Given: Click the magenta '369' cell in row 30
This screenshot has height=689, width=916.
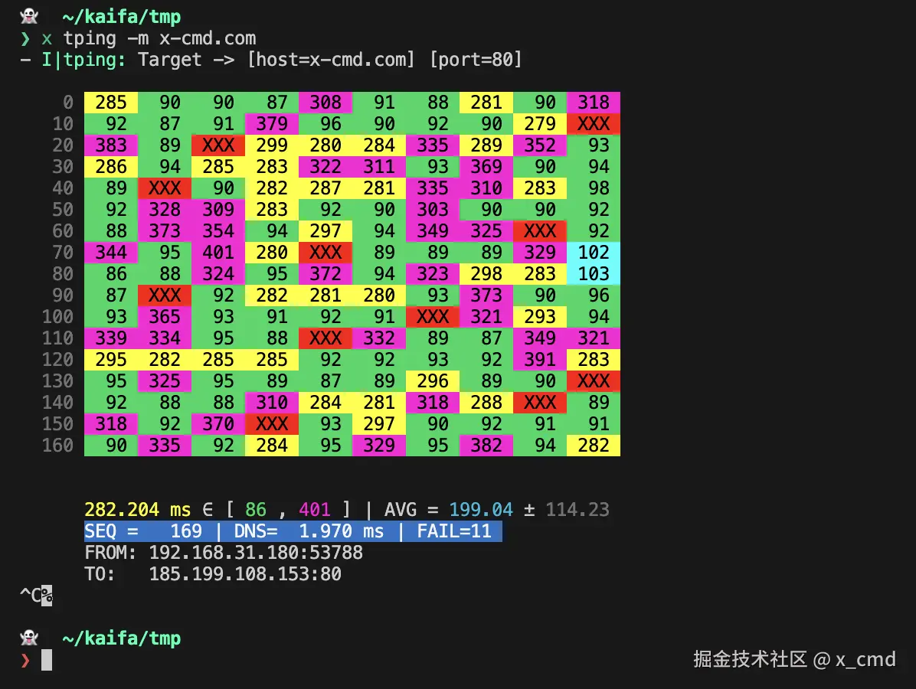Looking at the screenshot, I should coord(486,166).
